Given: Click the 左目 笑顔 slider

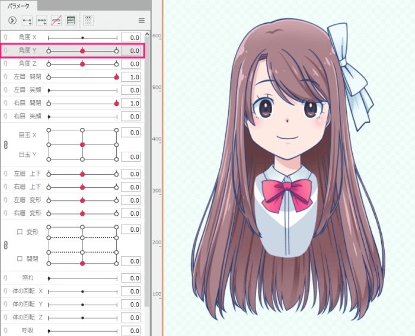Looking at the screenshot, I should pyautogui.click(x=82, y=91).
